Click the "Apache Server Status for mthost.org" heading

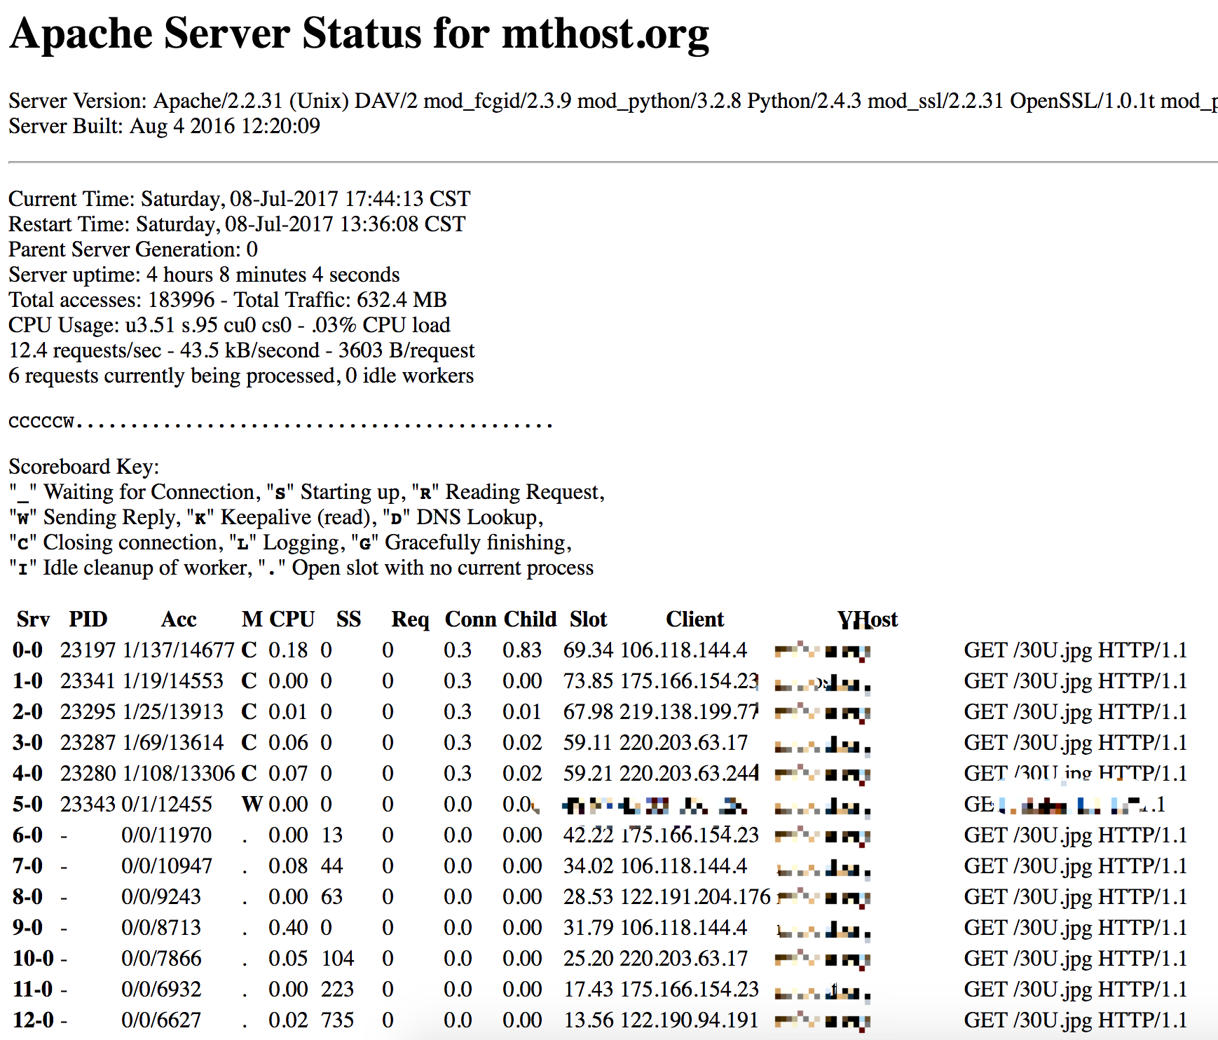tap(360, 33)
